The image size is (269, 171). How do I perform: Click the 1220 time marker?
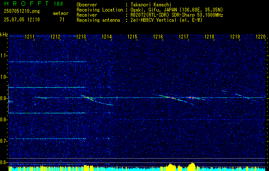tap(260, 36)
